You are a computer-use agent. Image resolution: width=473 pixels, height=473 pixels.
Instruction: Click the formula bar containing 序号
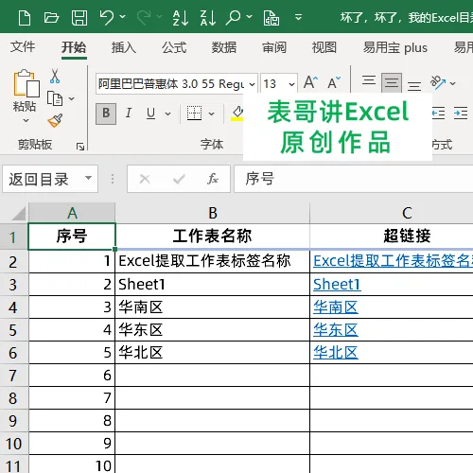354,179
